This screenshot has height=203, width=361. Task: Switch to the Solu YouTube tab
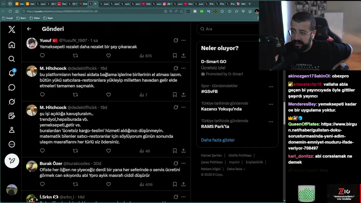[146, 4]
